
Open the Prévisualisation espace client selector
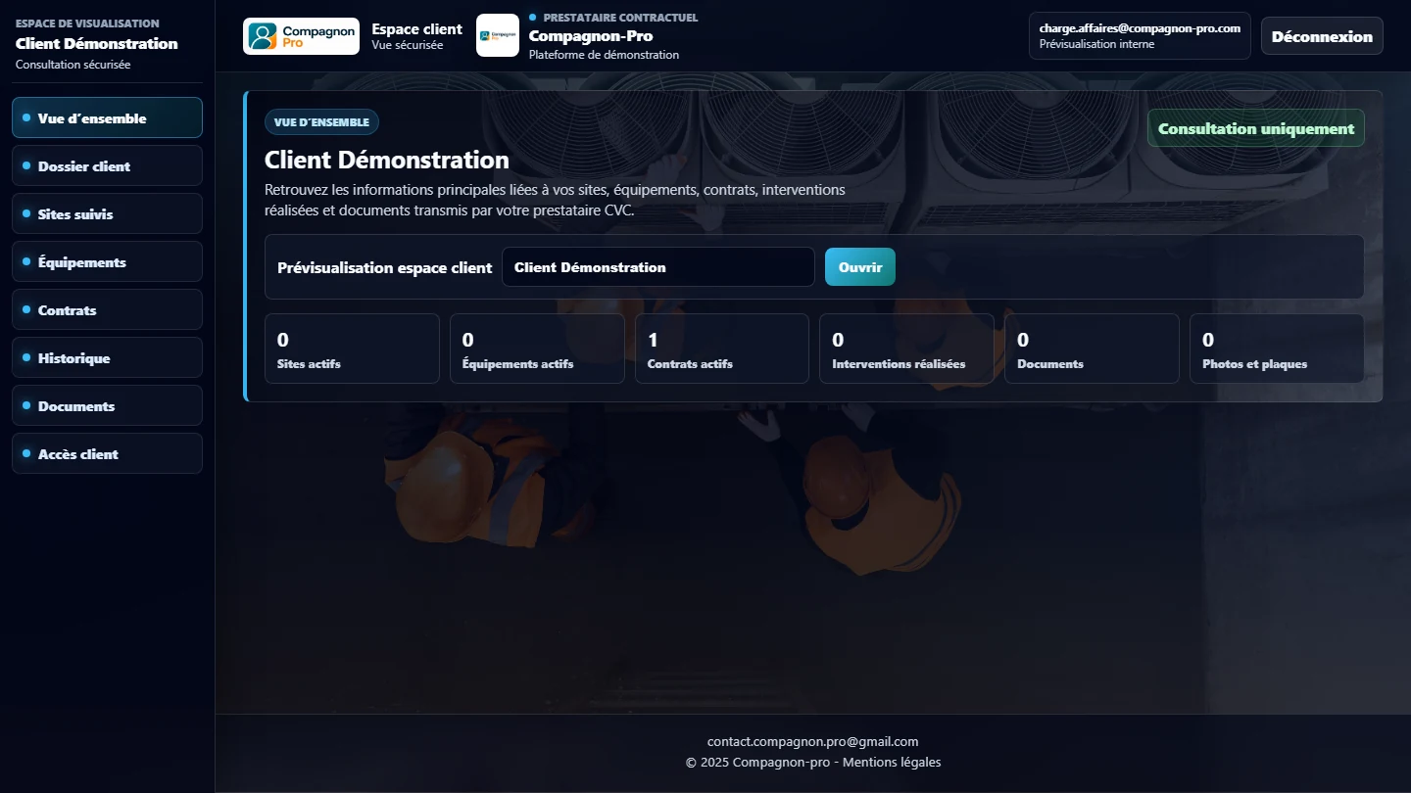657,267
